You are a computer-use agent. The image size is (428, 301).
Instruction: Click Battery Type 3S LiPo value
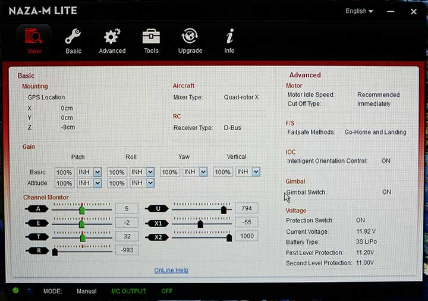[x=366, y=242]
